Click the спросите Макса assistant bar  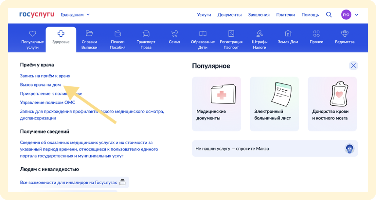(x=275, y=149)
